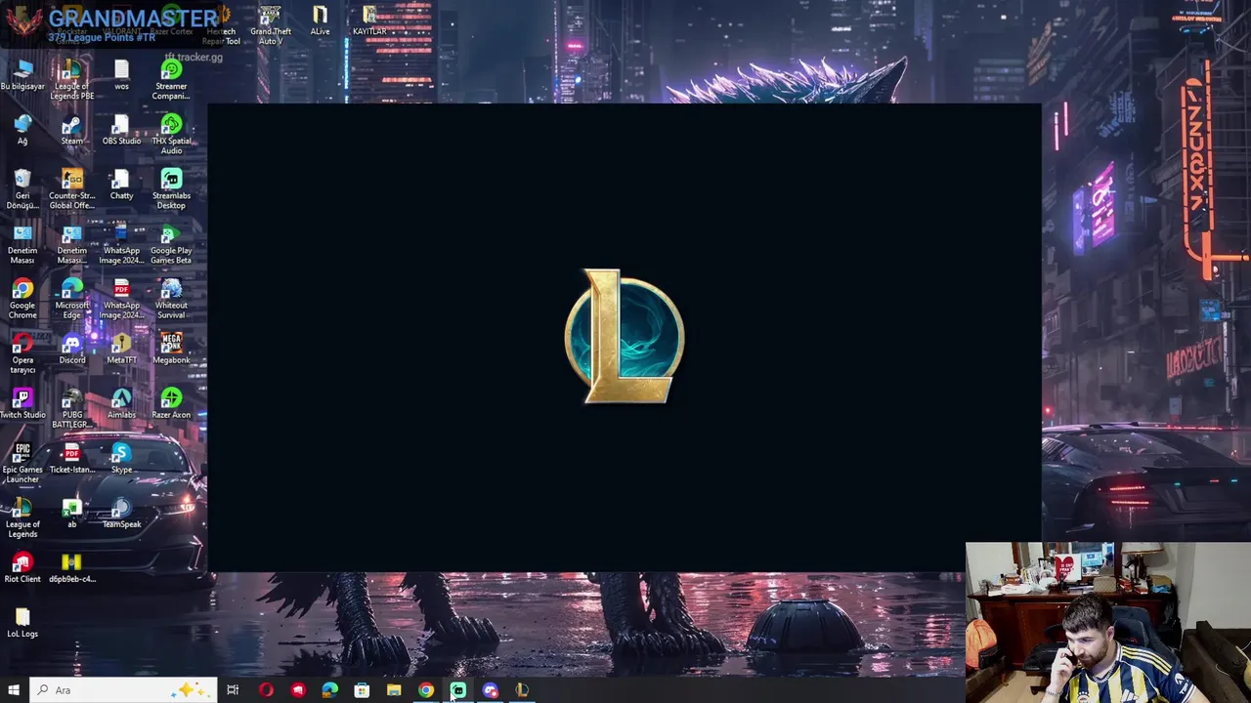Select the ALive folder on the desktop
The width and height of the screenshot is (1251, 703).
320,21
